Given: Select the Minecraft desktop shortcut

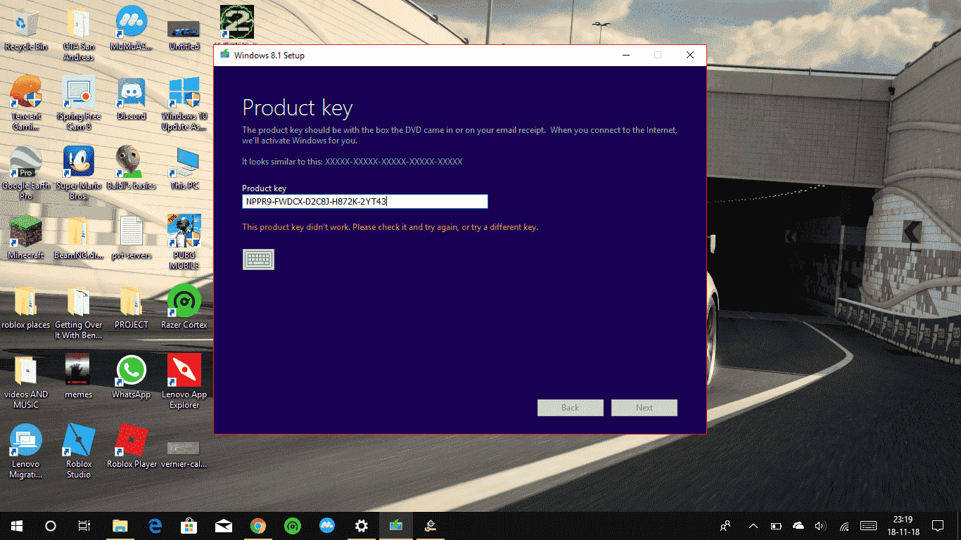Looking at the screenshot, I should pos(26,238).
